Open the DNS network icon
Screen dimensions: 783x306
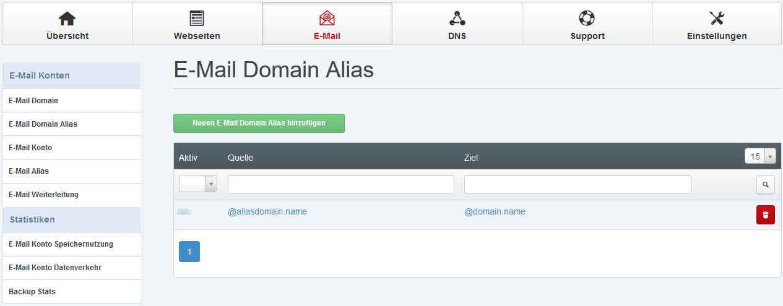pos(457,19)
